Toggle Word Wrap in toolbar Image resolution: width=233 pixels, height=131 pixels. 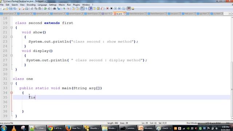pyautogui.click(x=83, y=9)
